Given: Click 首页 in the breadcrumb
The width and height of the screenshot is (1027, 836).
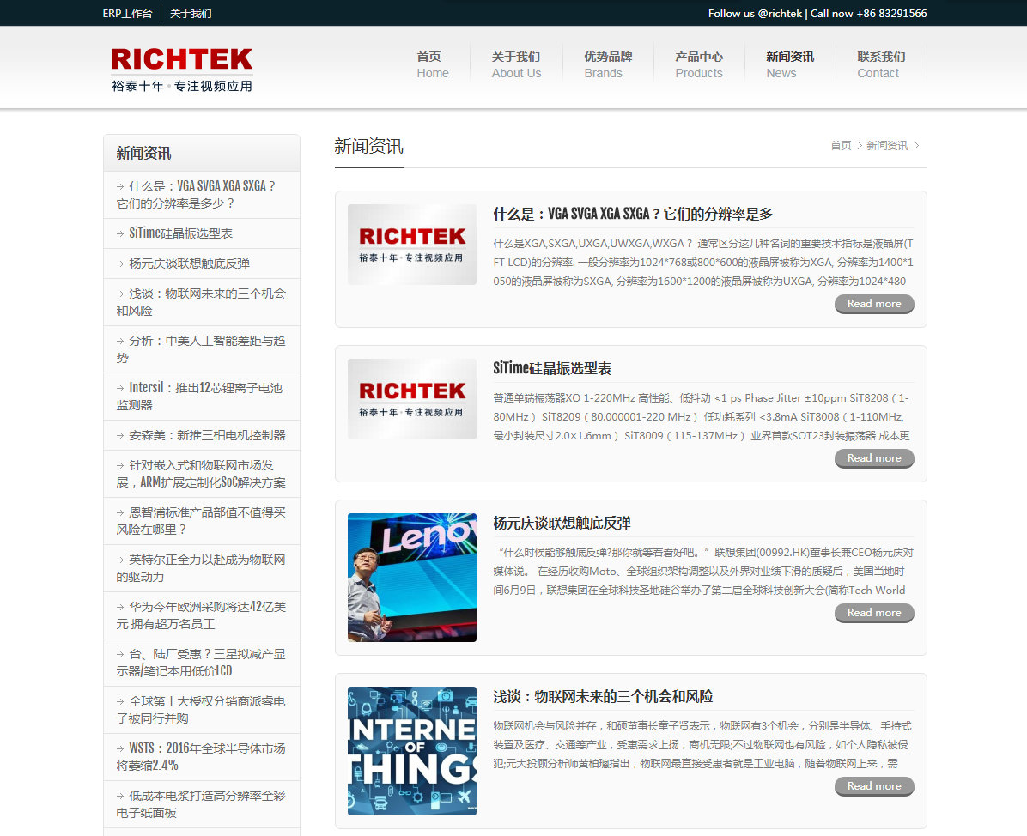Looking at the screenshot, I should [x=841, y=145].
